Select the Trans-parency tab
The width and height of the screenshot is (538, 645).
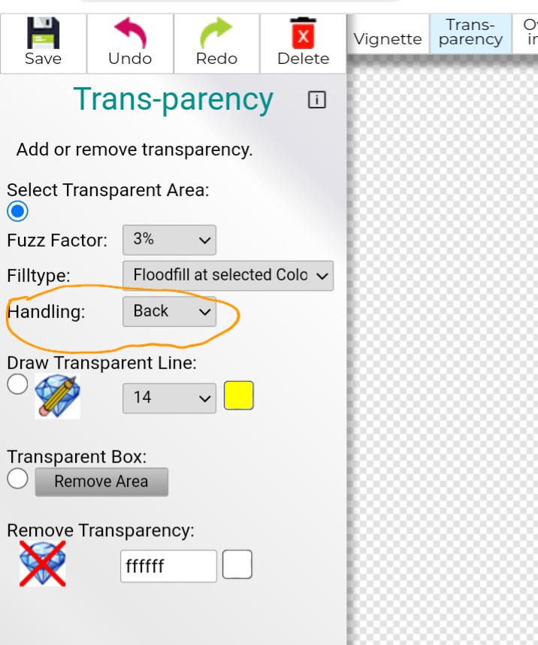click(x=471, y=34)
